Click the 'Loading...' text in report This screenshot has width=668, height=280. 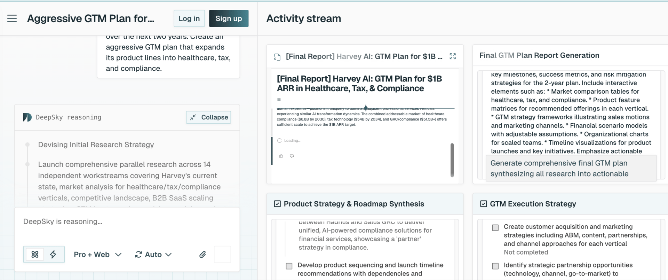(292, 141)
